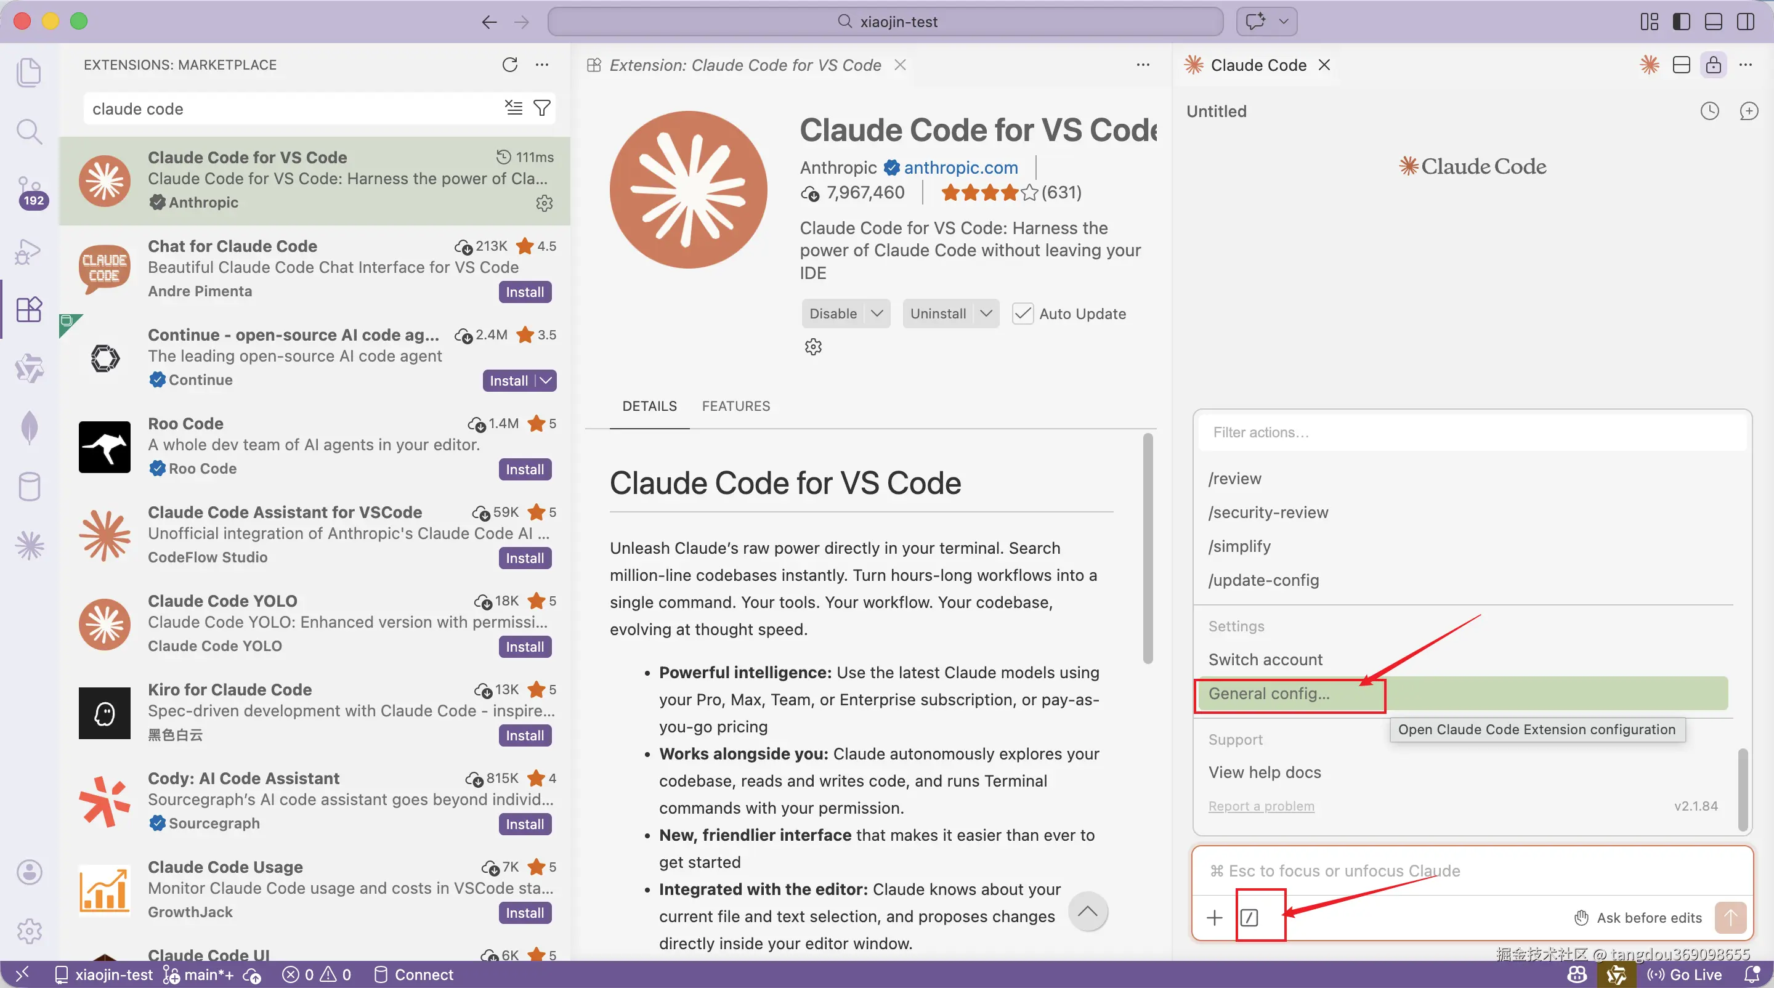Open the Explorer files view

pos(29,72)
